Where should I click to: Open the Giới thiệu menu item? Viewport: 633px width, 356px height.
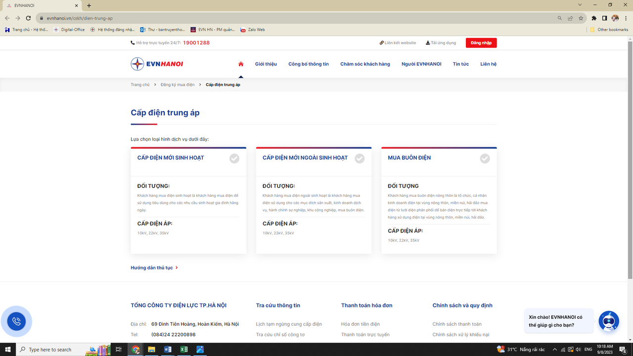266,64
